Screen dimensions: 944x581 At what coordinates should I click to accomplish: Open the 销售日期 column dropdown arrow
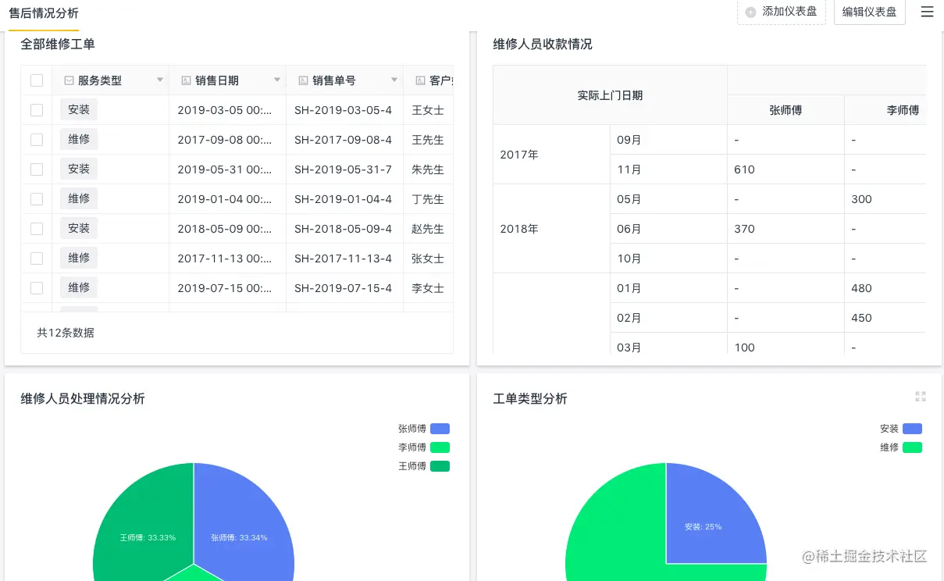(277, 80)
